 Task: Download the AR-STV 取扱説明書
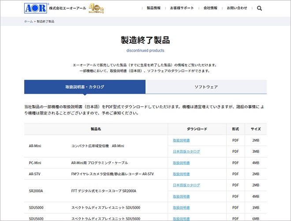point(181,174)
